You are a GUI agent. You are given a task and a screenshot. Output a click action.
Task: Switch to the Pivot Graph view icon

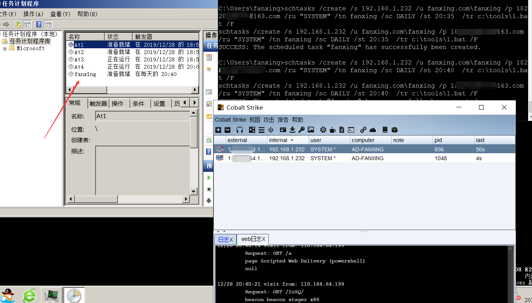(x=252, y=130)
